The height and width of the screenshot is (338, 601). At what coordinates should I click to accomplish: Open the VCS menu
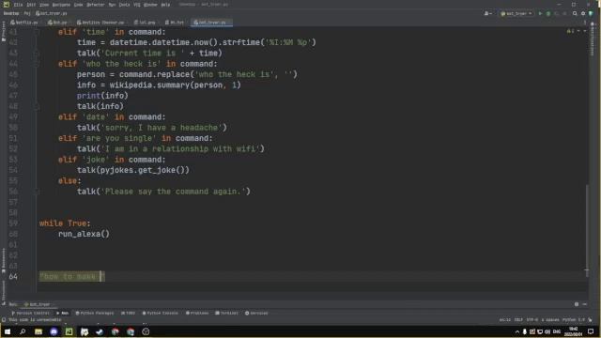[137, 5]
